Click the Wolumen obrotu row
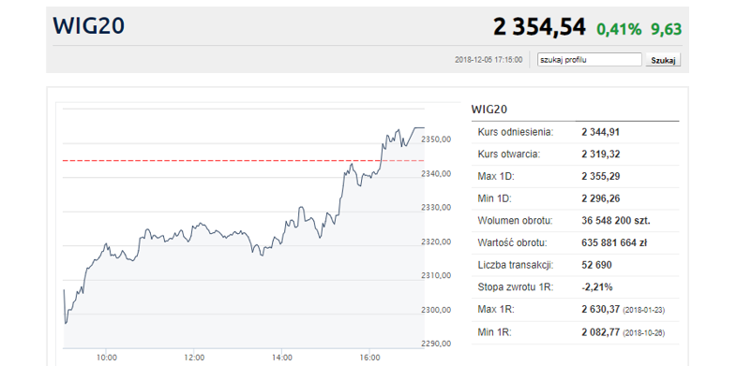 (x=575, y=221)
